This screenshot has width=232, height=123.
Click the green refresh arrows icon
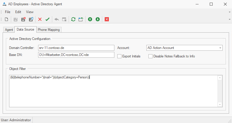click(x=73, y=19)
